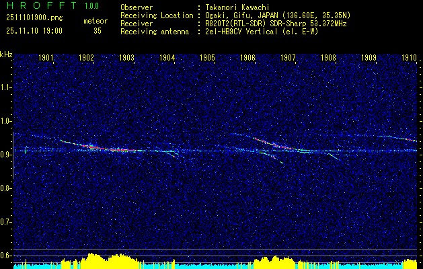Click the 0.6 kHz axis label

pos(5,256)
